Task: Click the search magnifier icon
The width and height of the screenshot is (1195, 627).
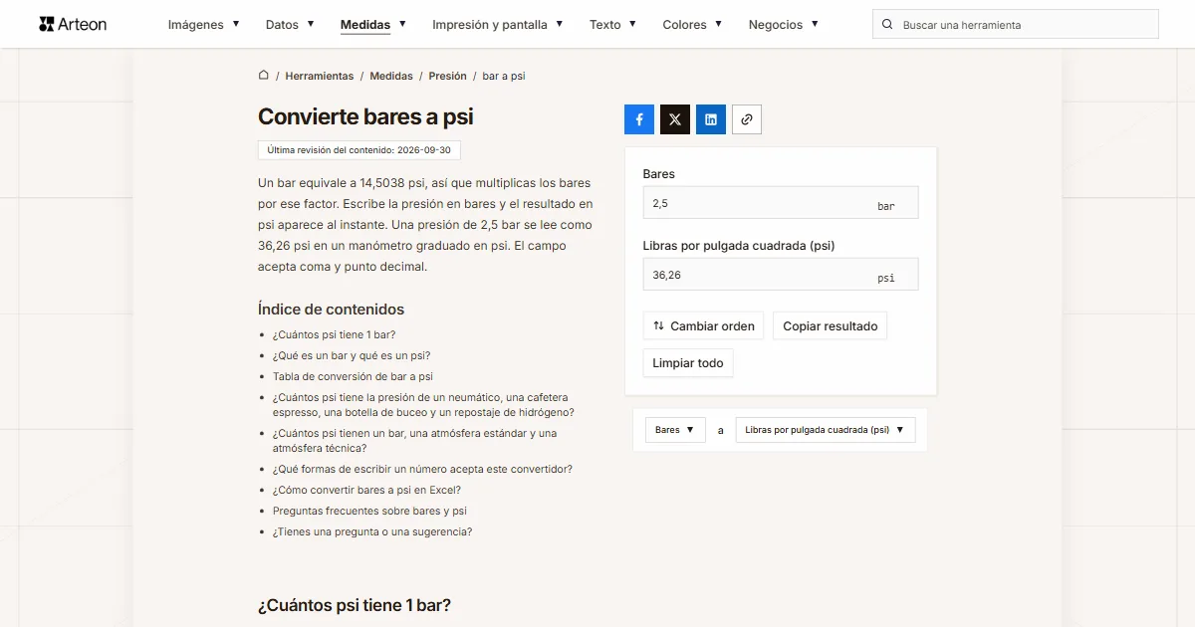Action: [x=888, y=25]
